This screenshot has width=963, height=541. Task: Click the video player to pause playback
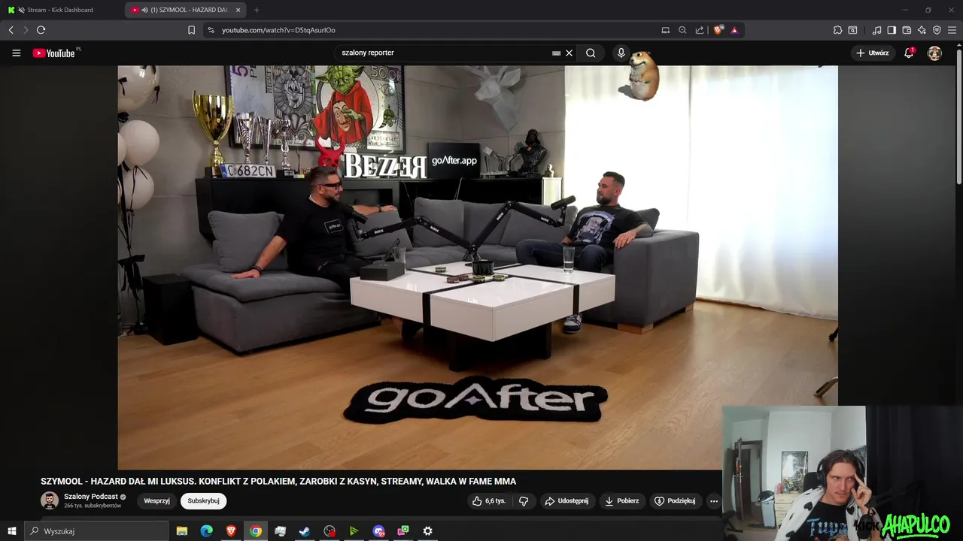(478, 267)
